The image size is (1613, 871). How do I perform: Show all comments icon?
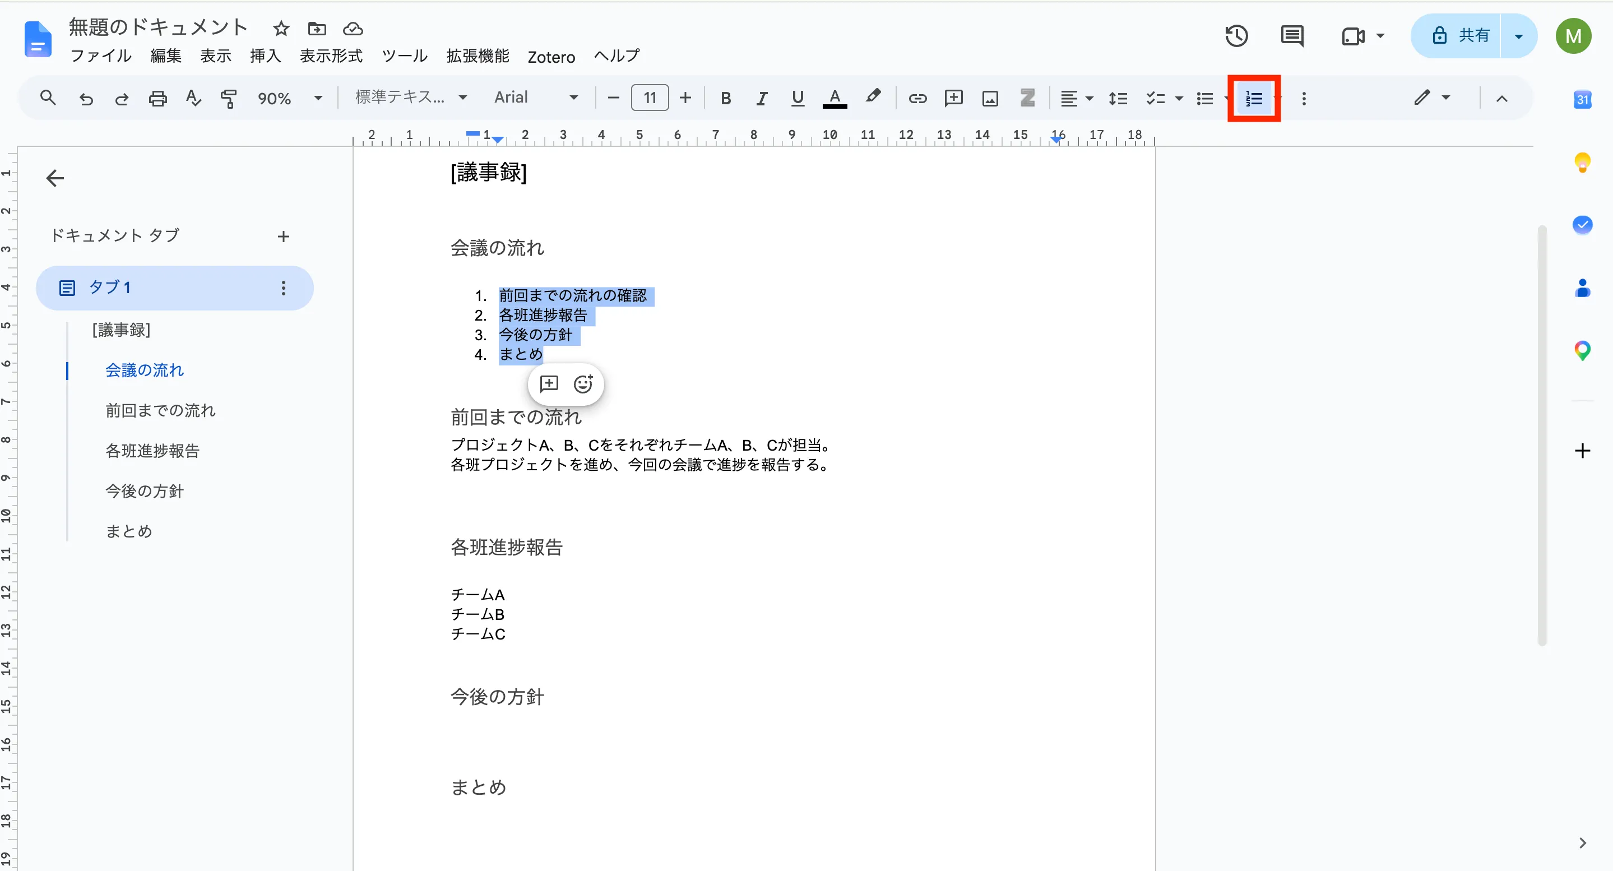pos(1292,36)
